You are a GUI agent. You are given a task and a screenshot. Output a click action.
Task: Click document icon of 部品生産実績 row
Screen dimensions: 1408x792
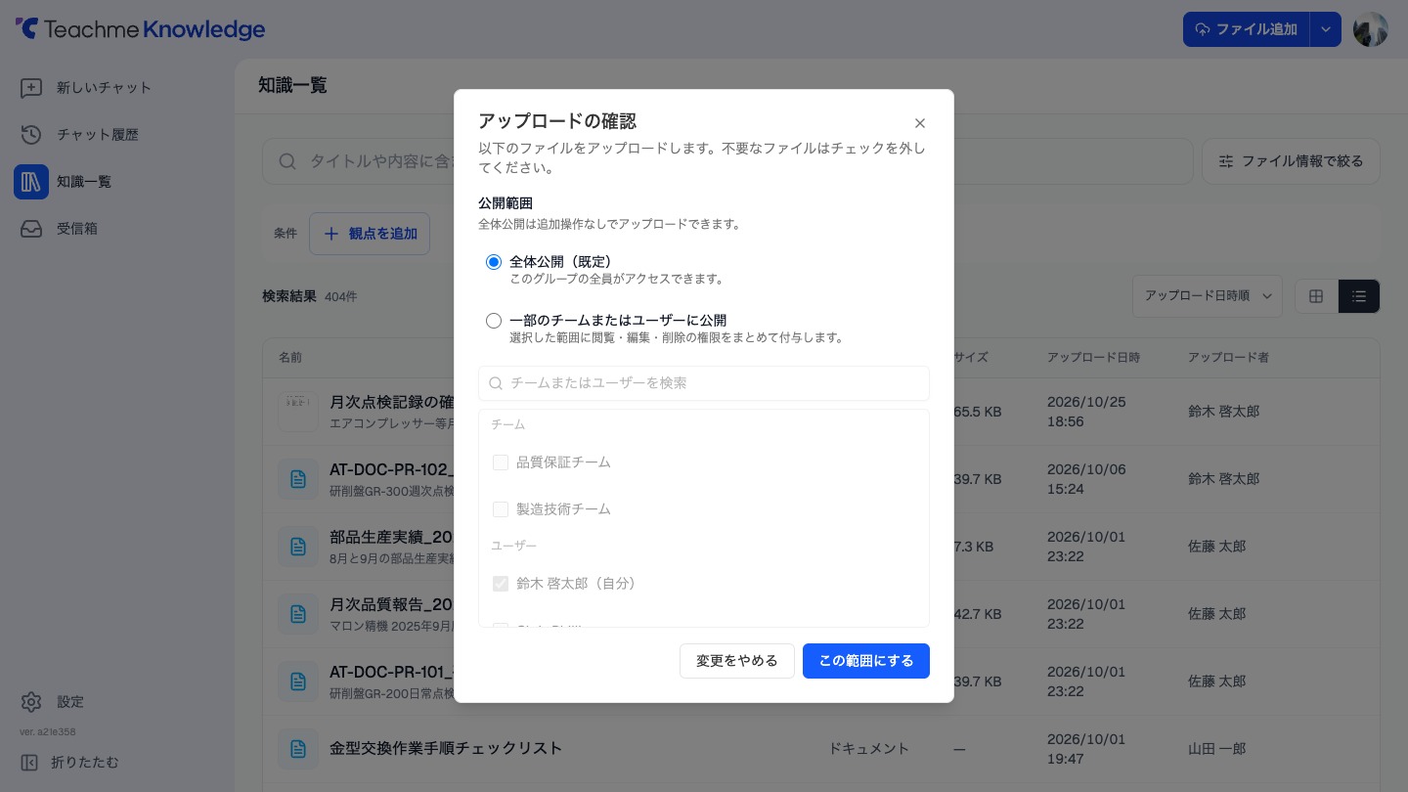pos(298,547)
